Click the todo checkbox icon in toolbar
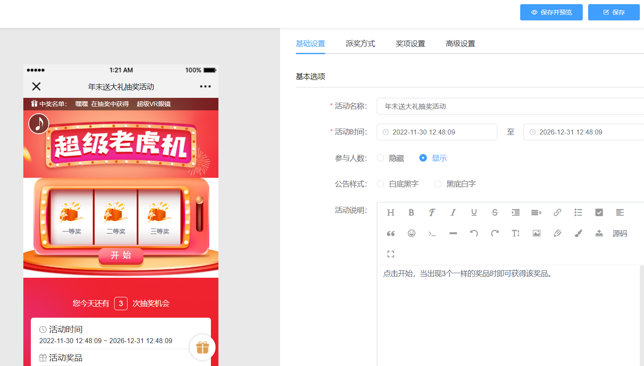Image resolution: width=644 pixels, height=366 pixels. tap(599, 212)
